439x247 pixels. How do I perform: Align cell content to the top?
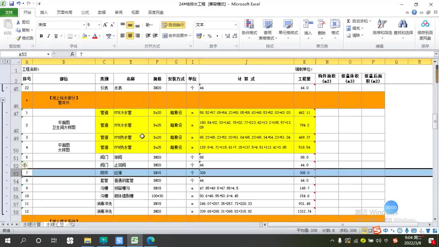point(122,25)
